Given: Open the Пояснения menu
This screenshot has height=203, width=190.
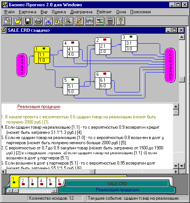Looking at the screenshot, I should click(x=141, y=12).
